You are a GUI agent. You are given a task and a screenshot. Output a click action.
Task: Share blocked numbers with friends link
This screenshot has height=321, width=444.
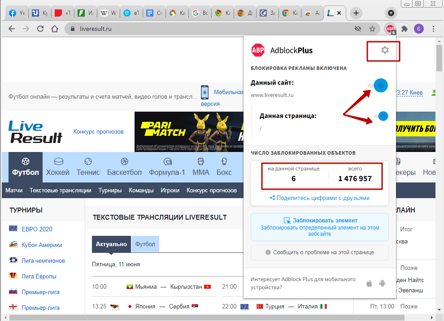(x=320, y=198)
